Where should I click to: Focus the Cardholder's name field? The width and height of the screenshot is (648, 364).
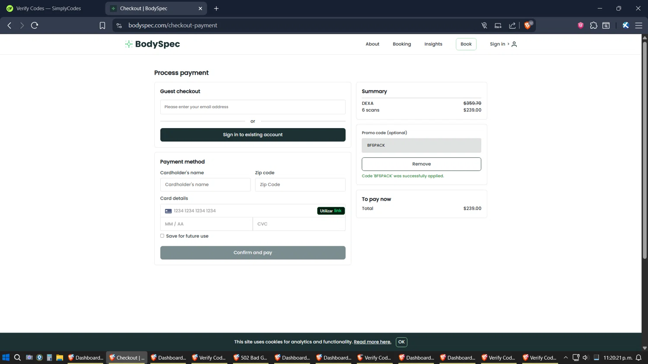(x=205, y=185)
